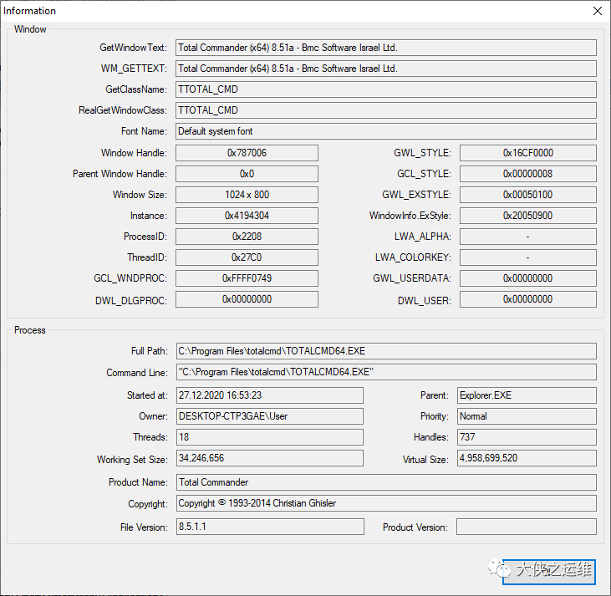Click the GWL_USERDATA value field

(x=528, y=278)
